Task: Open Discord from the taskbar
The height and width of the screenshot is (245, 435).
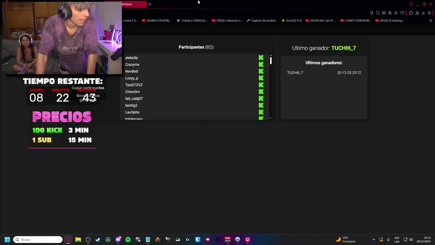Action: coord(118,240)
